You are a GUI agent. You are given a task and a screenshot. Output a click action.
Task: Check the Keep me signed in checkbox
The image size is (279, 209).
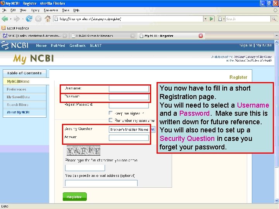click(111, 113)
